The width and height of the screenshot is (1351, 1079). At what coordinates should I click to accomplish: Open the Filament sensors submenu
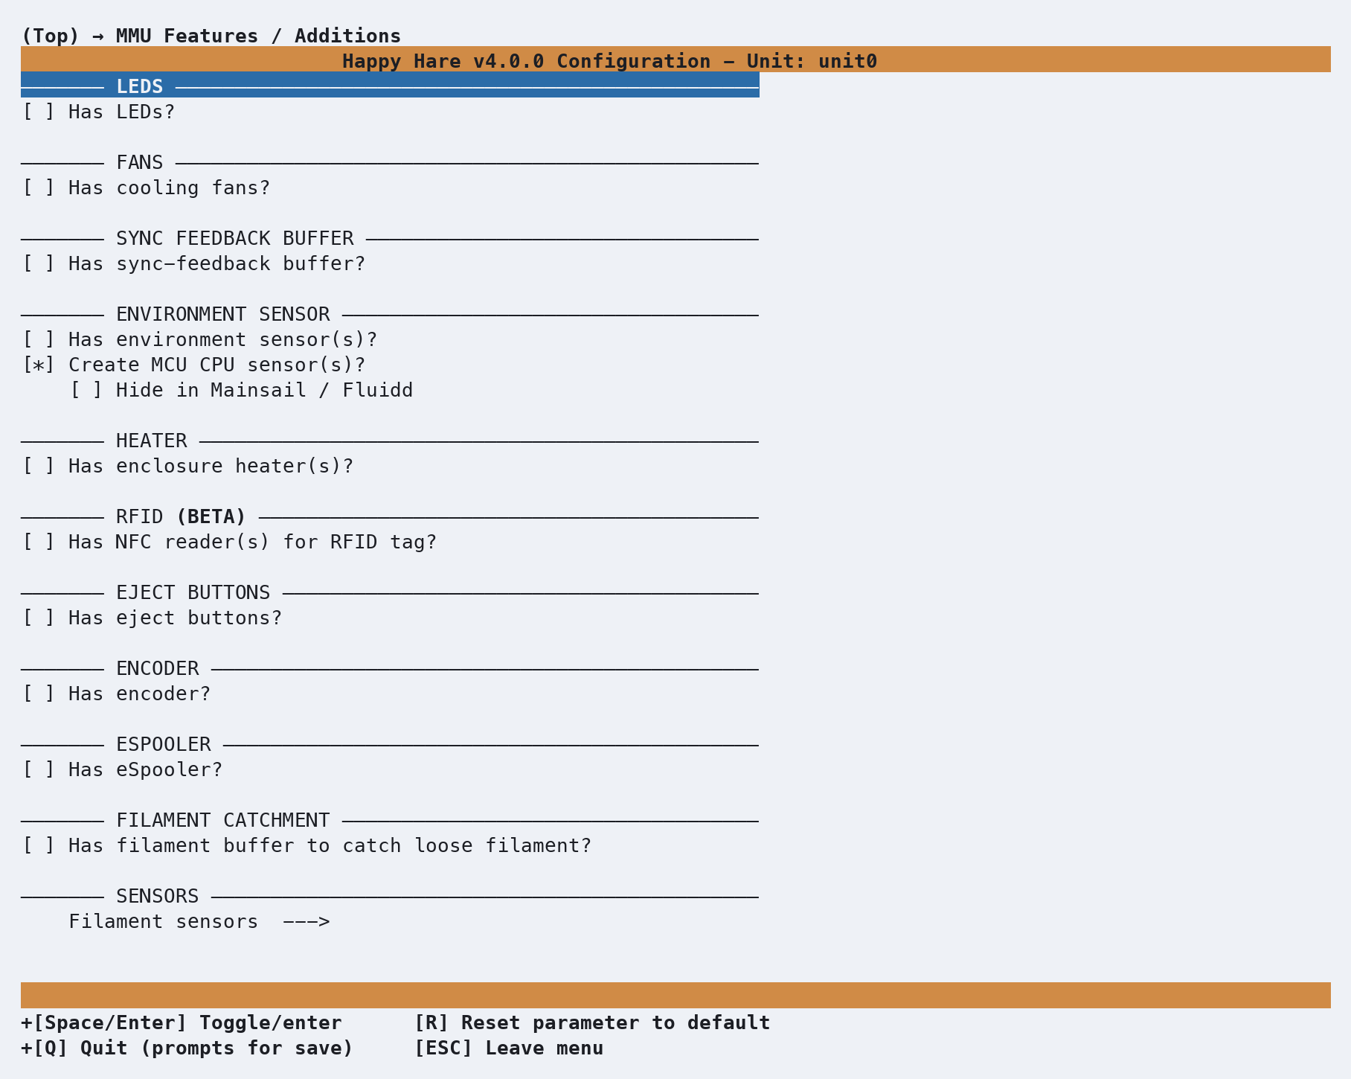[x=199, y=922]
